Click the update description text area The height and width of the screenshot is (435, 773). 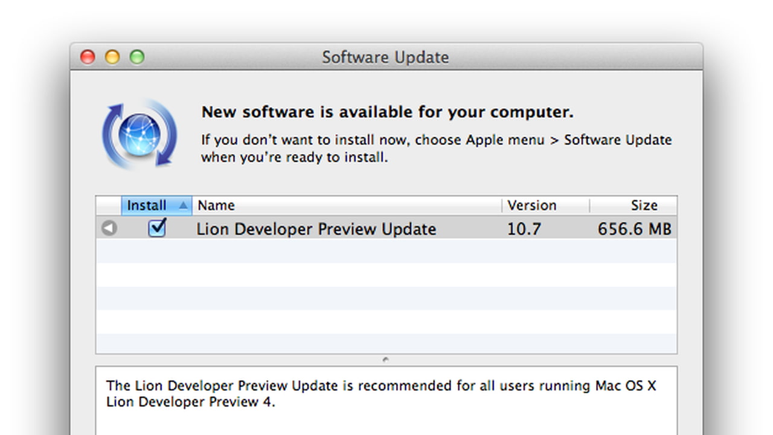tap(386, 400)
